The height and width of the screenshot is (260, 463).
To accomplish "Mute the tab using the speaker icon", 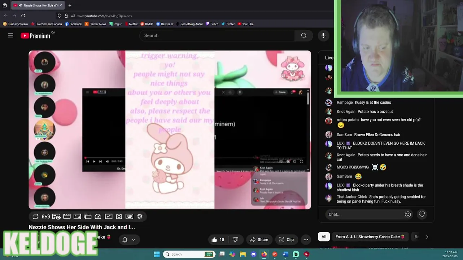I will click(x=20, y=5).
